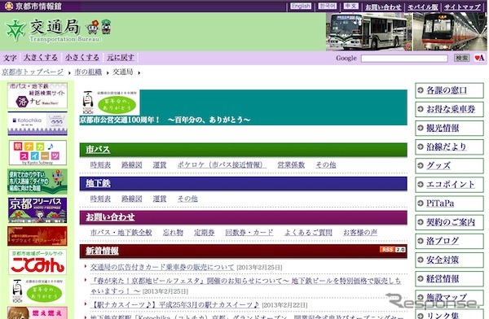Open news 平成25年3月の駅ナカスイーツ

174,304
